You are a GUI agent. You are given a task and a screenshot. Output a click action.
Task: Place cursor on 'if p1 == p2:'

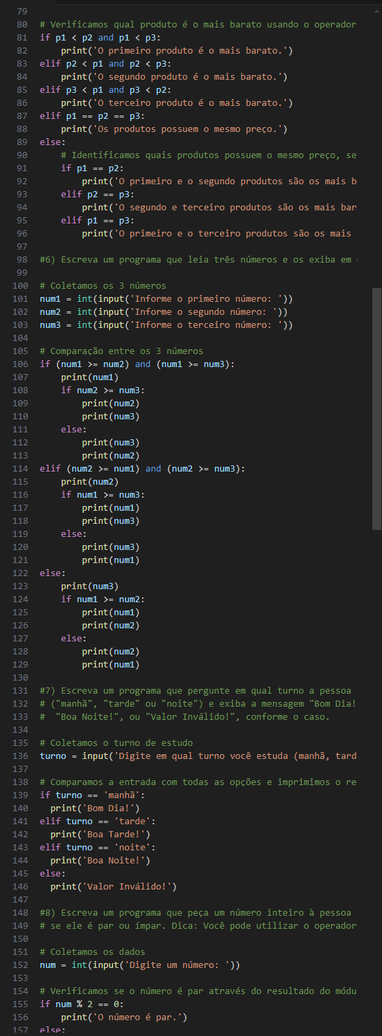tap(93, 168)
